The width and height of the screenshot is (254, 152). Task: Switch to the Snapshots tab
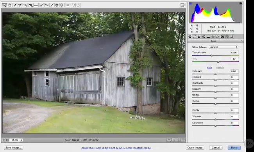pos(232,37)
